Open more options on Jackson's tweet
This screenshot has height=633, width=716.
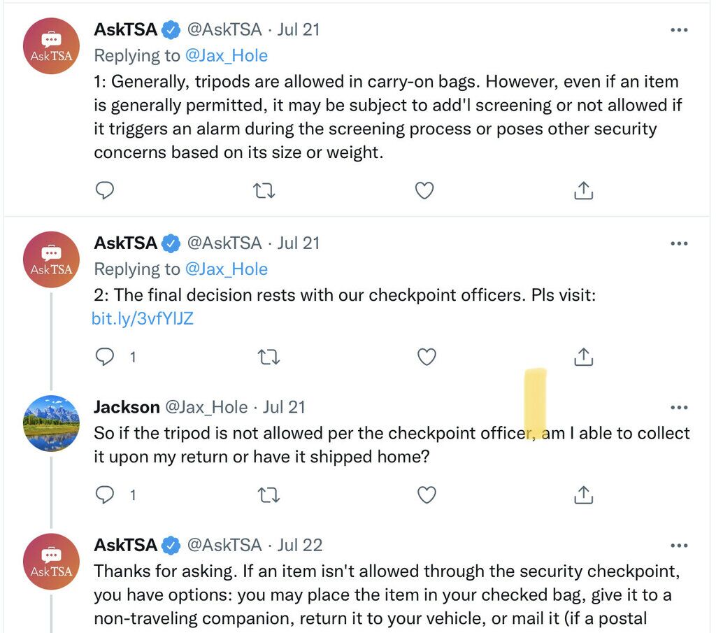pos(679,407)
